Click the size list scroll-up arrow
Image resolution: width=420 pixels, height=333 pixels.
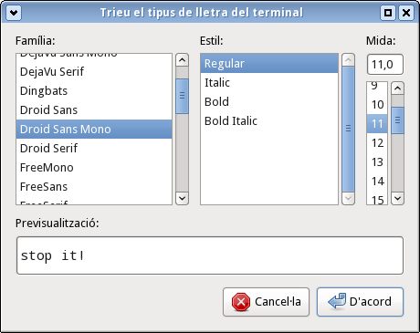tap(397, 88)
